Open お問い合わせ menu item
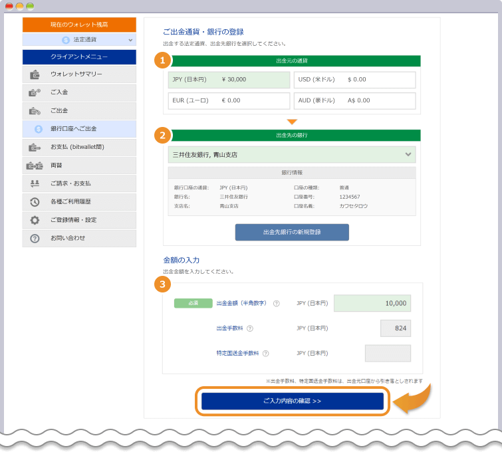This screenshot has width=502, height=454. click(79, 239)
